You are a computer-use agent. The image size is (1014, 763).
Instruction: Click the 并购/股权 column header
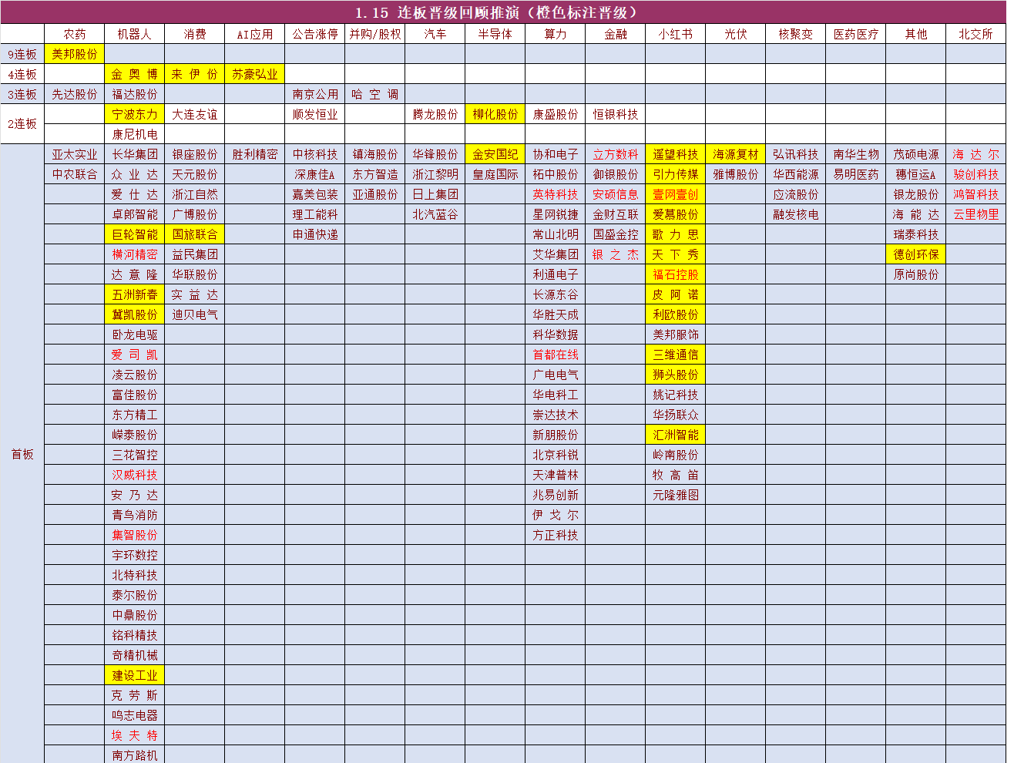click(x=375, y=34)
